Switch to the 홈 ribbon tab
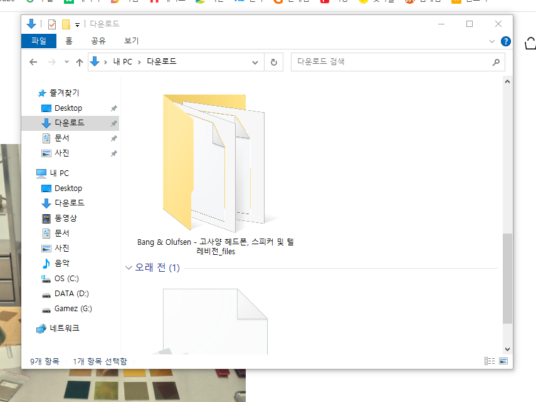The image size is (536, 402). coord(69,41)
